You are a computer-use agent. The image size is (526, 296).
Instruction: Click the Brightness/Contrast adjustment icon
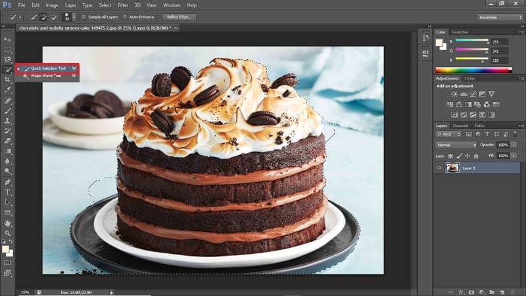[454, 94]
